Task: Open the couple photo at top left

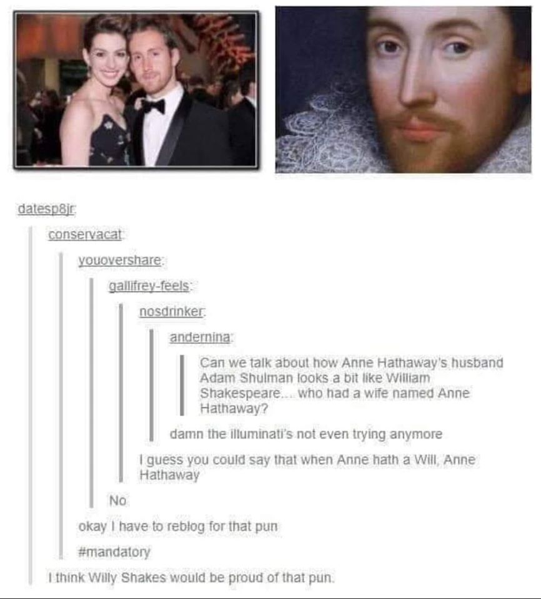Action: tap(136, 90)
